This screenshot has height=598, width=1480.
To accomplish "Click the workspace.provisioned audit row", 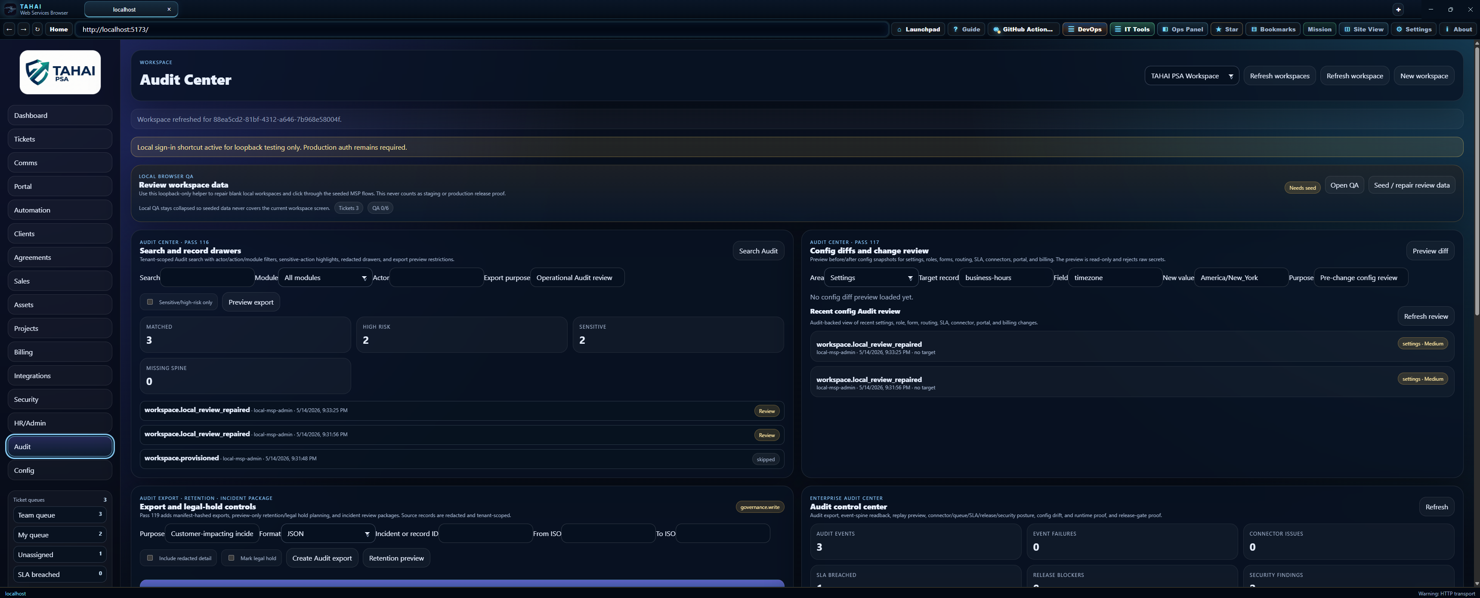I will click(462, 459).
